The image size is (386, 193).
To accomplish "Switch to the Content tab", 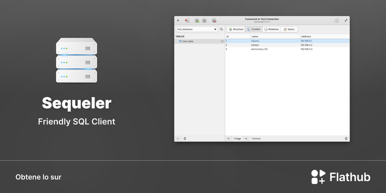I will (254, 29).
